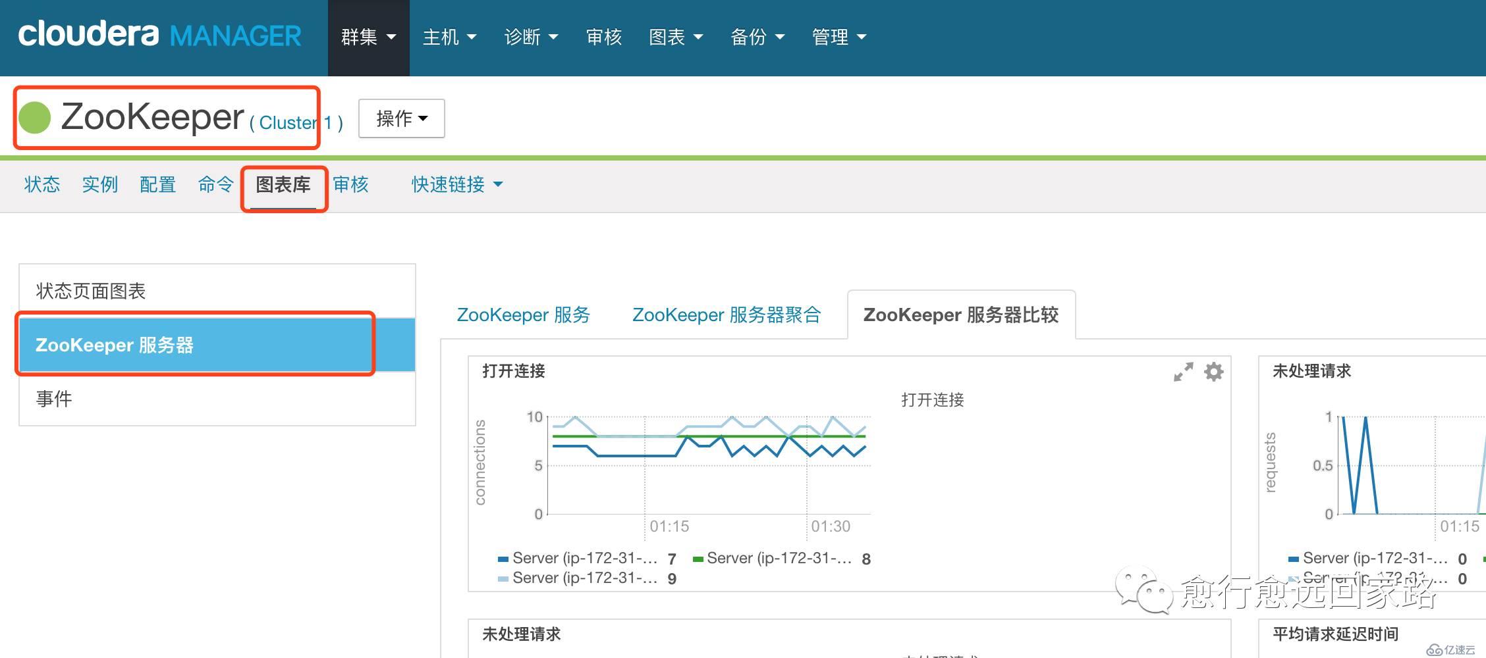Expand the 快速链接 quick links dropdown
The height and width of the screenshot is (658, 1486).
[457, 184]
